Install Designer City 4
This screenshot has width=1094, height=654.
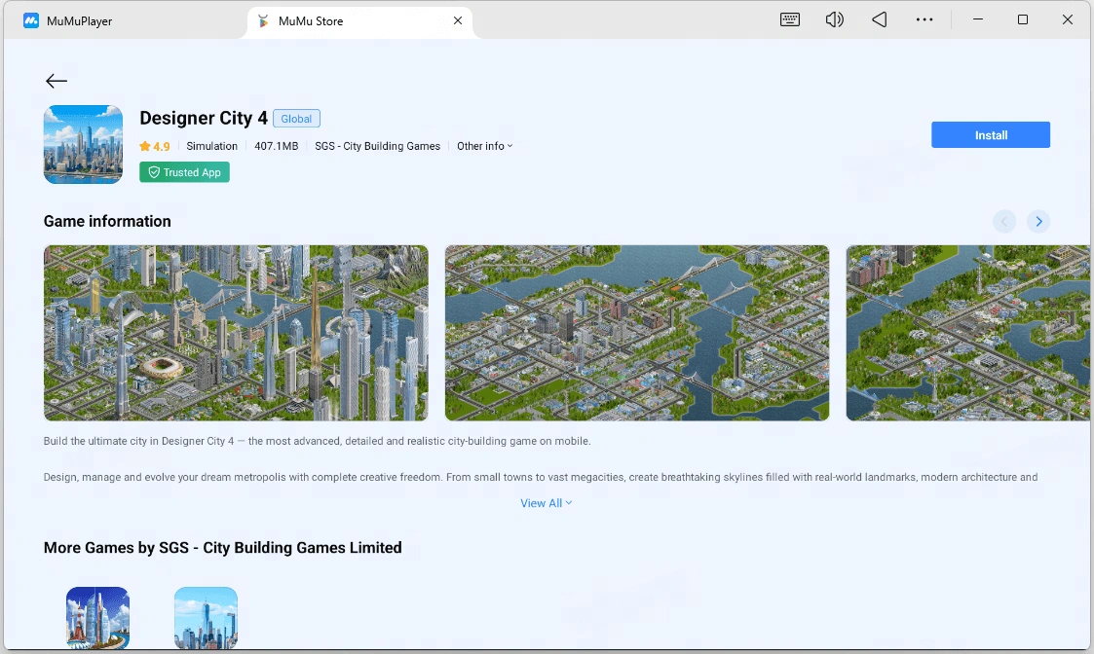click(x=990, y=134)
